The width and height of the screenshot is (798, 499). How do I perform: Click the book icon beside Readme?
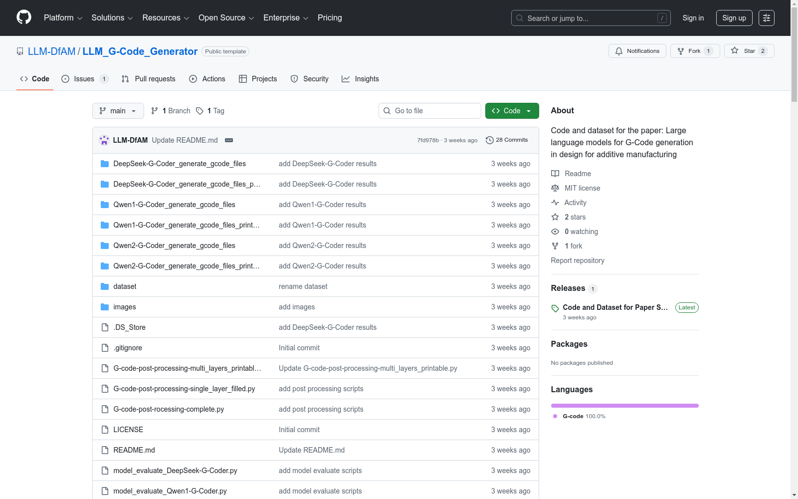[555, 174]
